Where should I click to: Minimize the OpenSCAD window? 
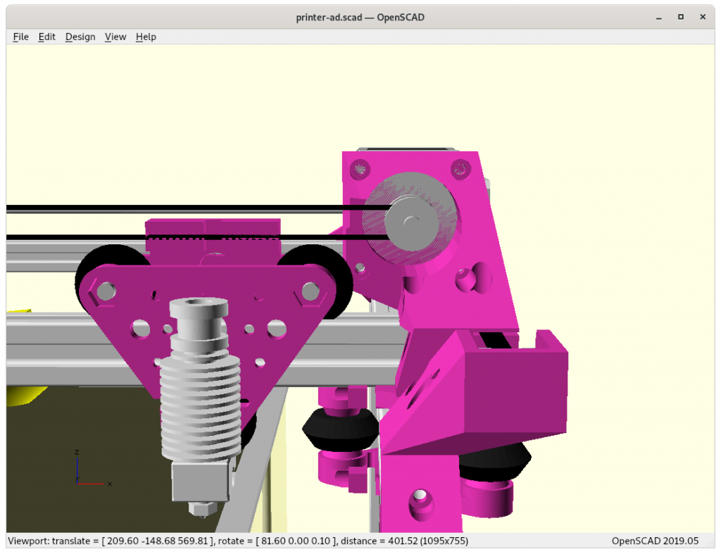click(x=659, y=18)
